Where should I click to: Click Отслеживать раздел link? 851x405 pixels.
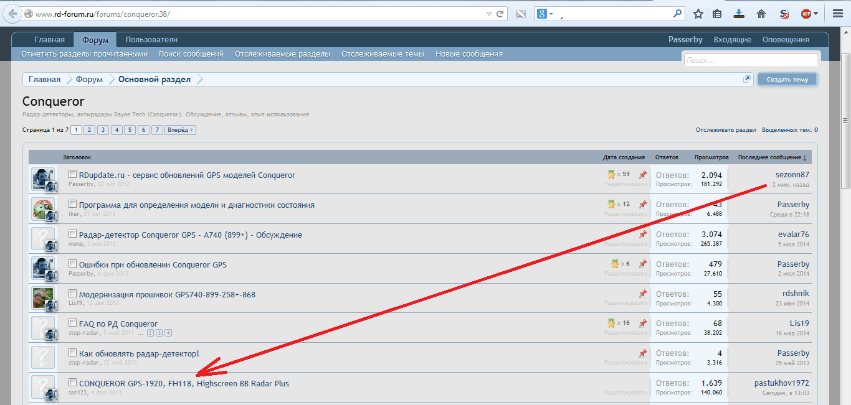[x=726, y=130]
